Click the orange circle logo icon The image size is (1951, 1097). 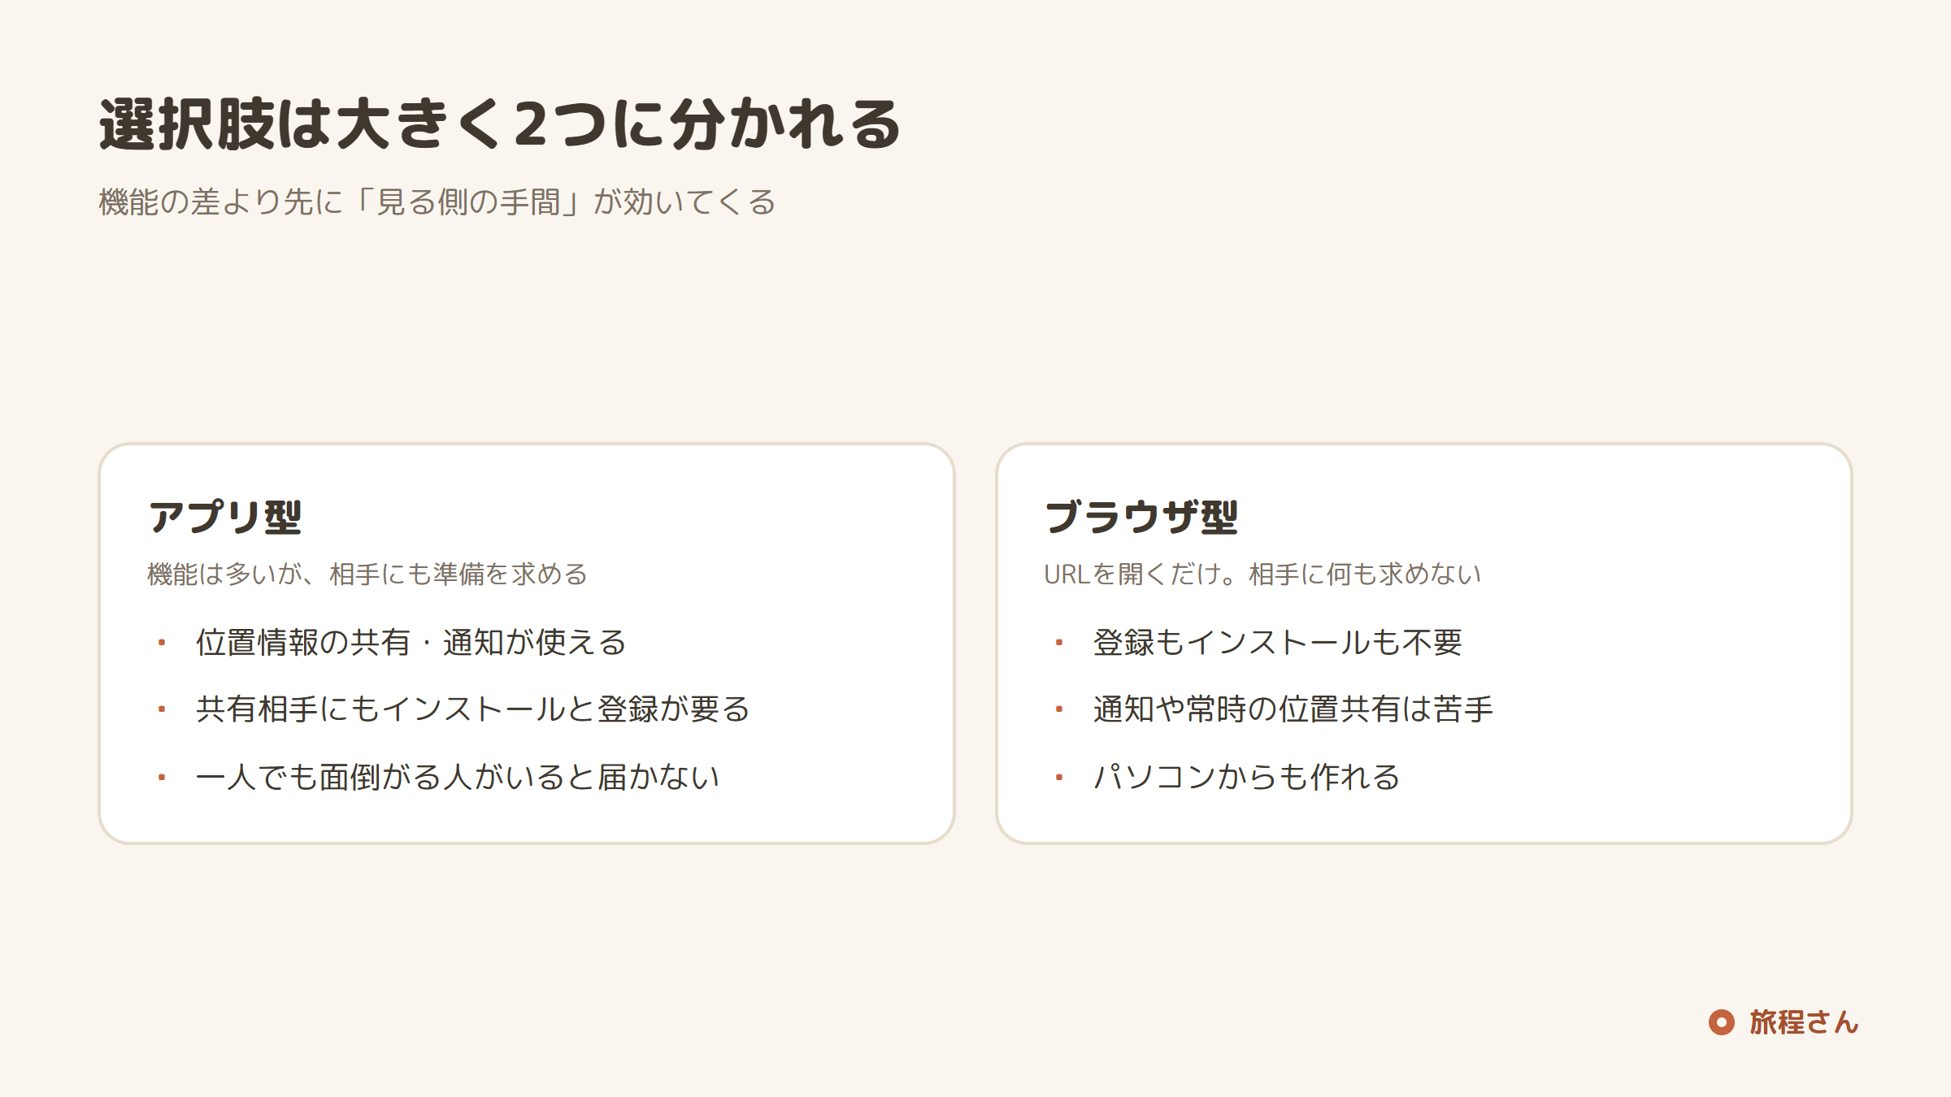click(x=1721, y=1022)
